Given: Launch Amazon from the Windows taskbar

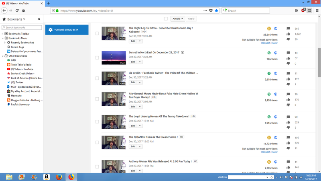Looking at the screenshot, I should pos(47,177).
